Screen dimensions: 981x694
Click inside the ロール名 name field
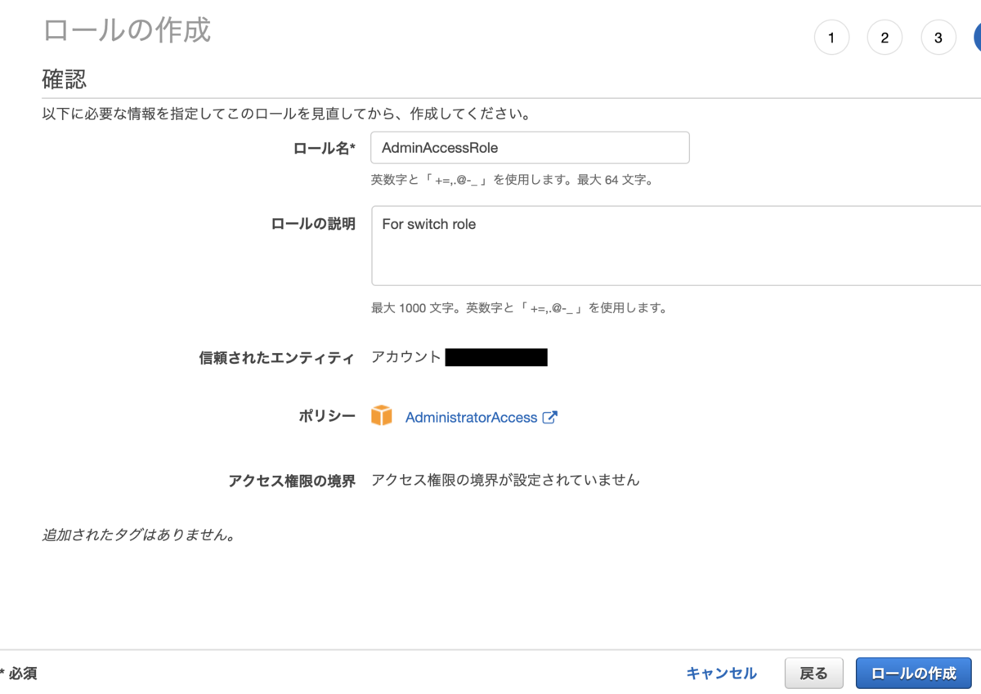click(x=530, y=147)
